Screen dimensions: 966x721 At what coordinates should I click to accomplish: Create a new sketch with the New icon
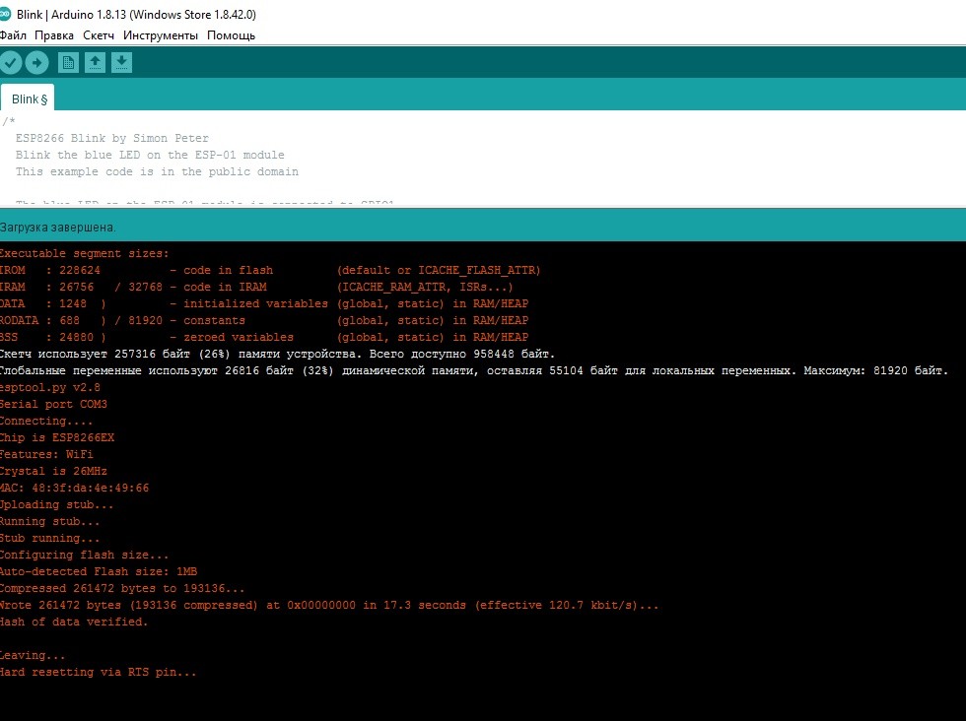68,63
